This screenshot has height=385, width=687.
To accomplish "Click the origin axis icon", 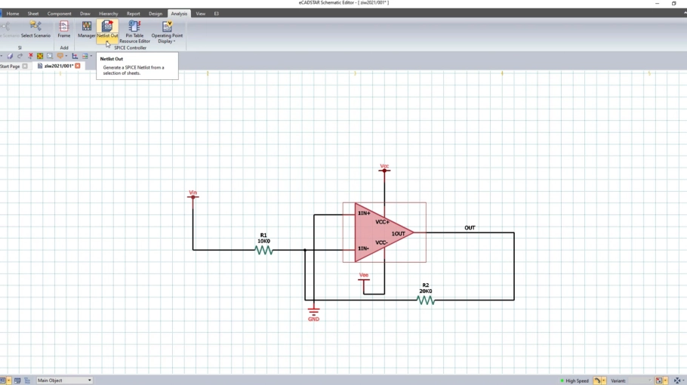I will click(75, 56).
